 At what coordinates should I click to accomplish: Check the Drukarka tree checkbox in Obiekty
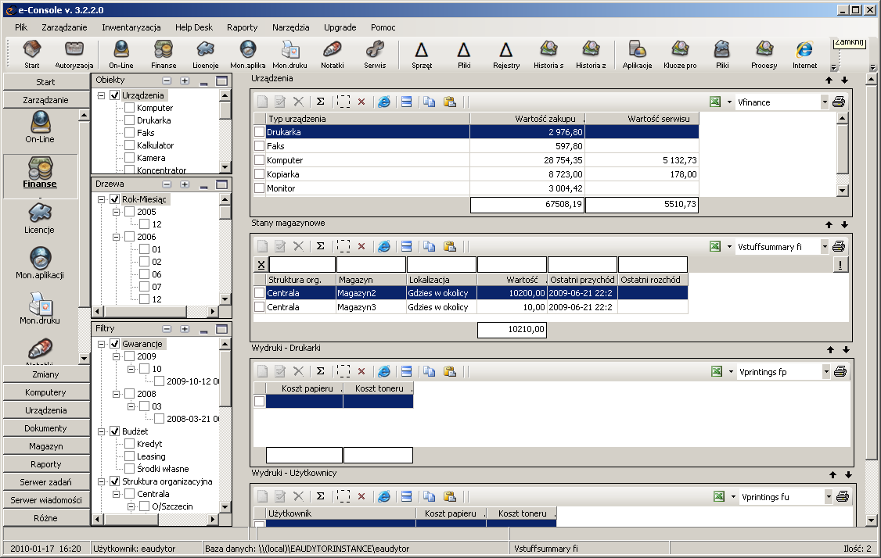pos(129,120)
